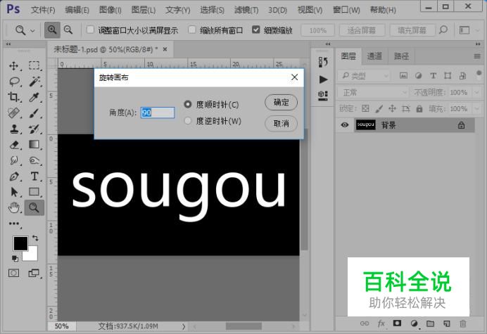This screenshot has height=334, width=487.
Task: Select the Hand tool
Action: click(13, 207)
